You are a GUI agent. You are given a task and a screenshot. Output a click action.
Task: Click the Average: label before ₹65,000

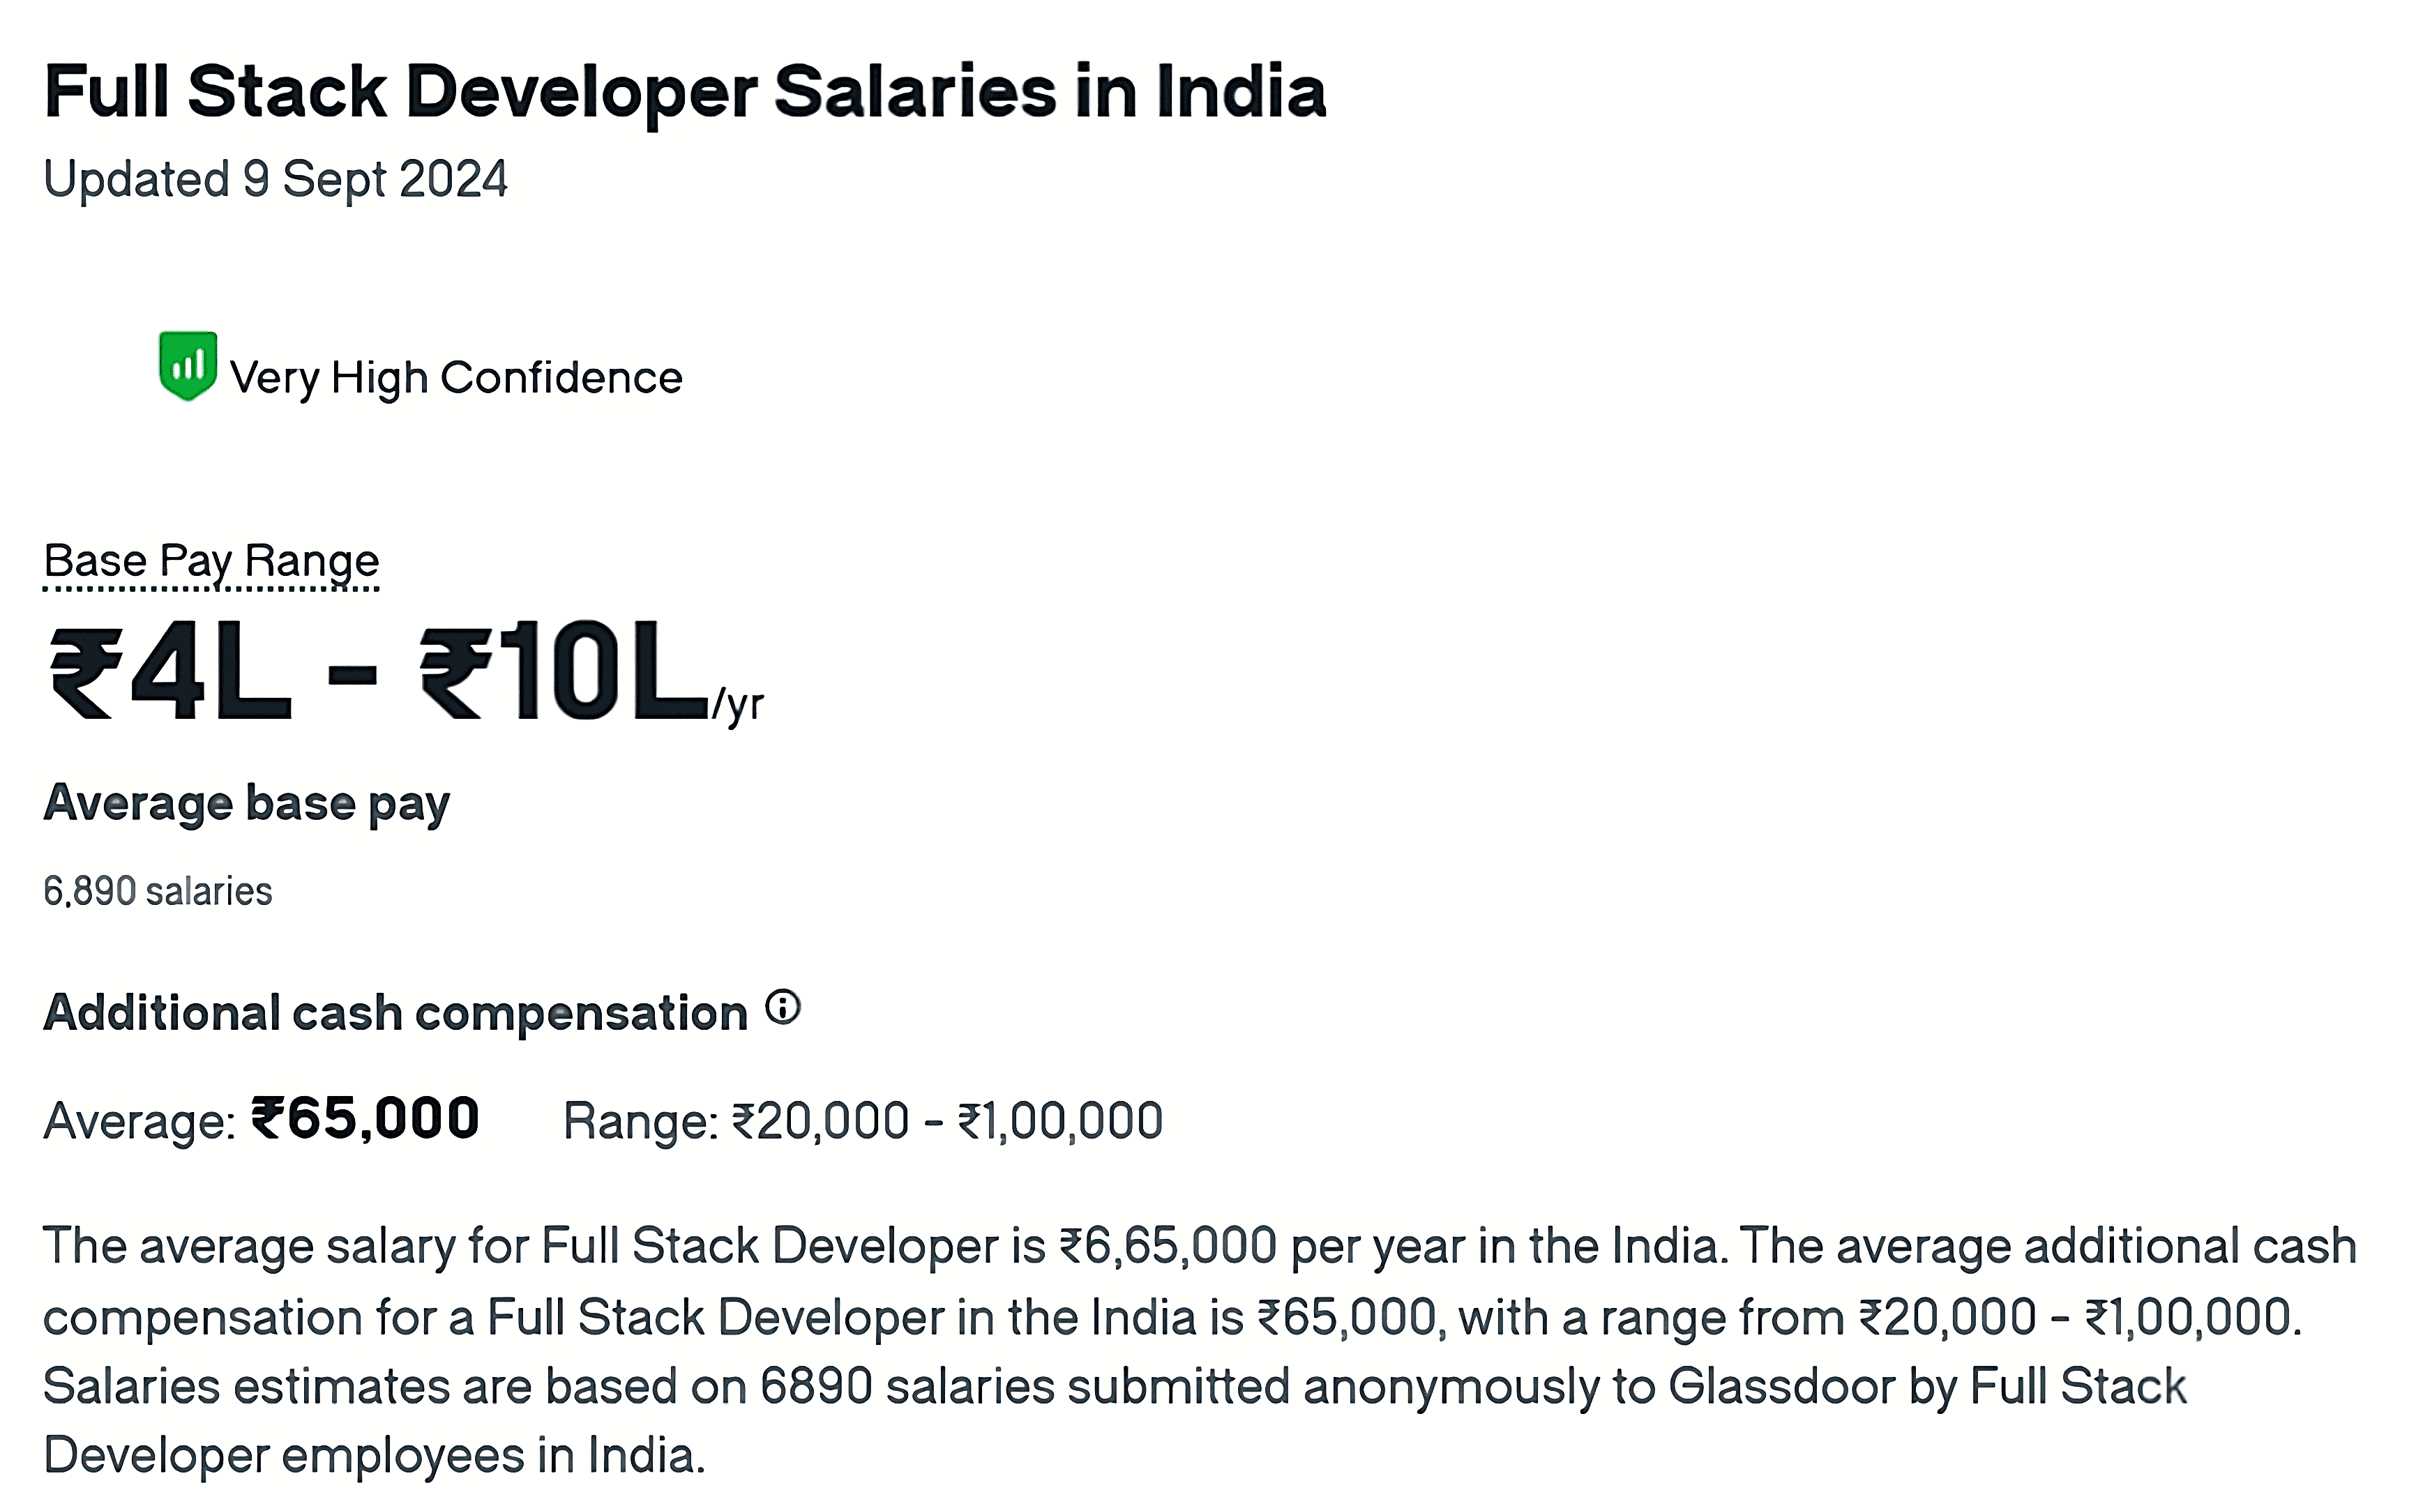[x=139, y=1123]
